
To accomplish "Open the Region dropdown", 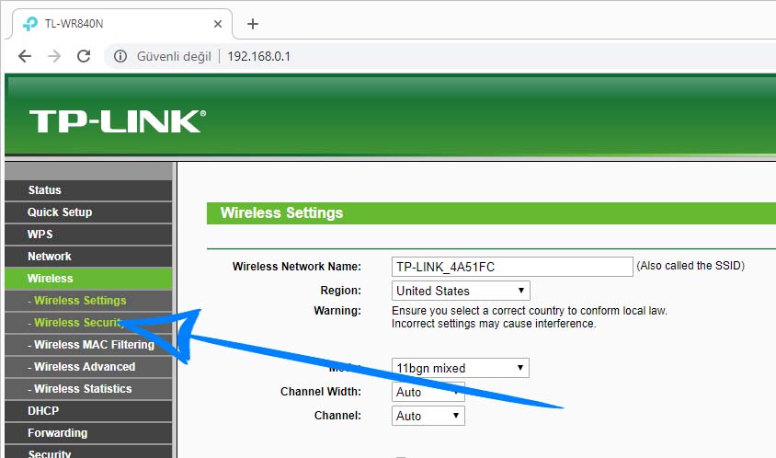I will point(461,291).
